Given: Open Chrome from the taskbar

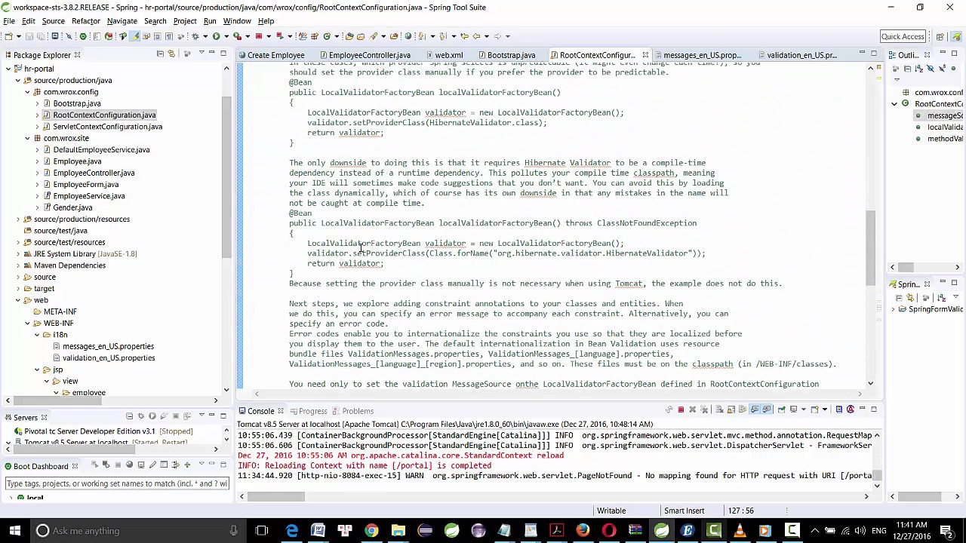Looking at the screenshot, I should [371, 531].
